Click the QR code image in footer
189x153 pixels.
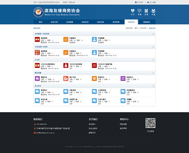pos(150,123)
